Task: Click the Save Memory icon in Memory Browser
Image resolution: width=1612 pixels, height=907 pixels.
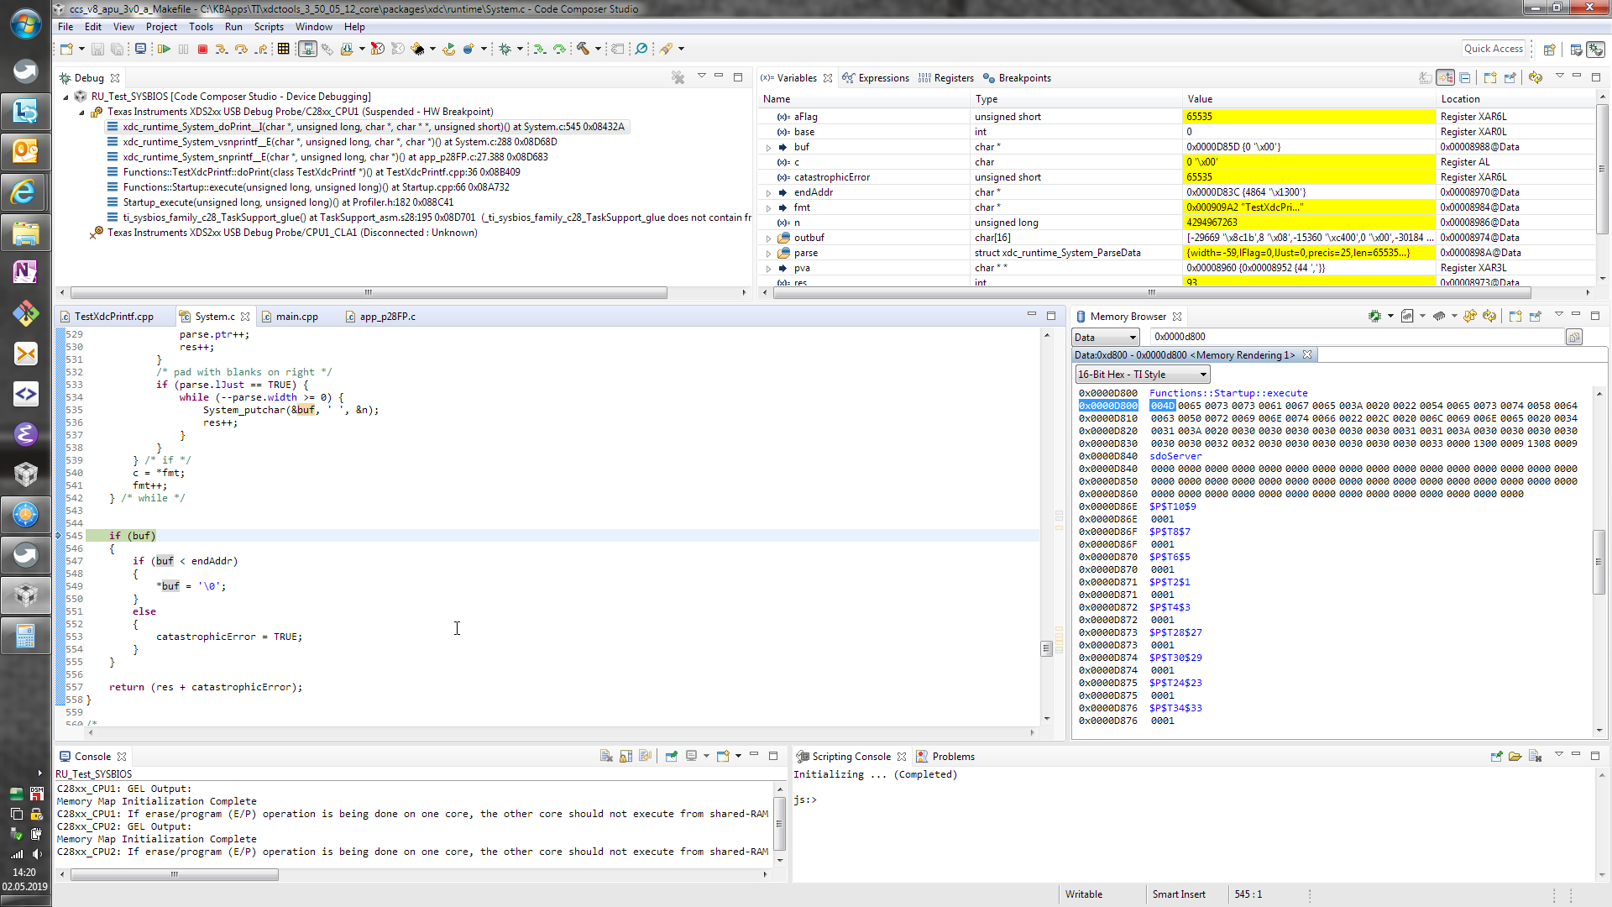Action: (x=1407, y=317)
